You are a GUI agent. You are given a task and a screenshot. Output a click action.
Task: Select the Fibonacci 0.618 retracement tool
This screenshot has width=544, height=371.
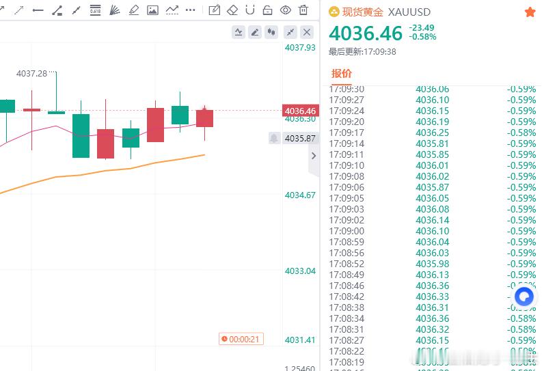(x=95, y=10)
